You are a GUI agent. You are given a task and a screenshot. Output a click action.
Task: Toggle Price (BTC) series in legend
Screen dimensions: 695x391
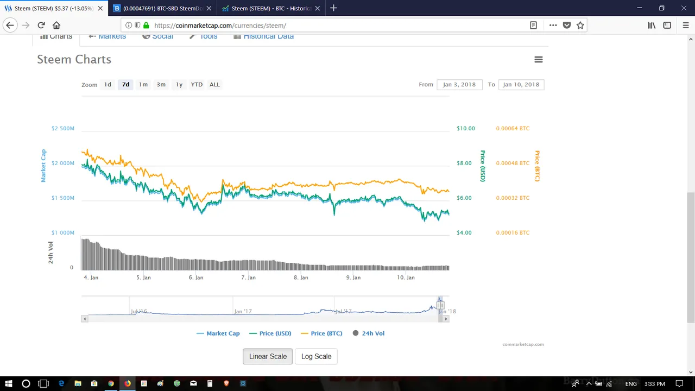321,333
